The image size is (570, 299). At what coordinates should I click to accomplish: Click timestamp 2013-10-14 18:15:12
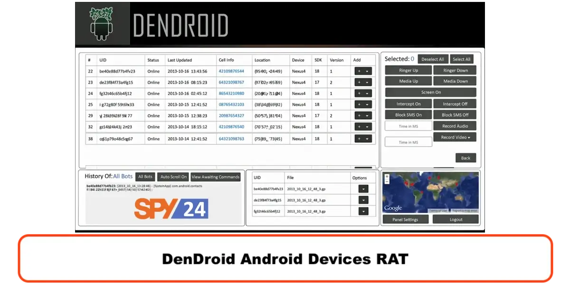pyautogui.click(x=187, y=127)
